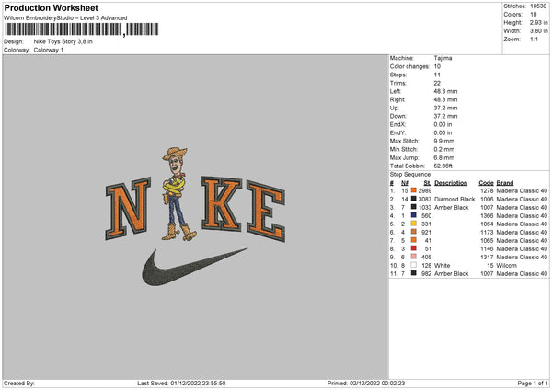The height and width of the screenshot is (390, 552).
Task: Select the White color swatch in row 10
Action: (414, 265)
